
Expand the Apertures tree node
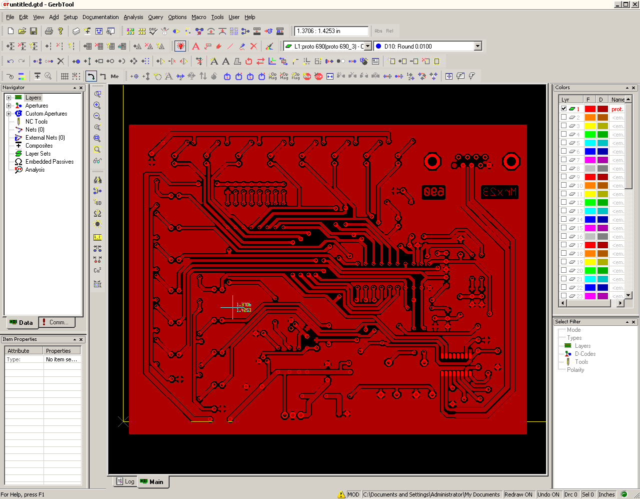[8, 106]
